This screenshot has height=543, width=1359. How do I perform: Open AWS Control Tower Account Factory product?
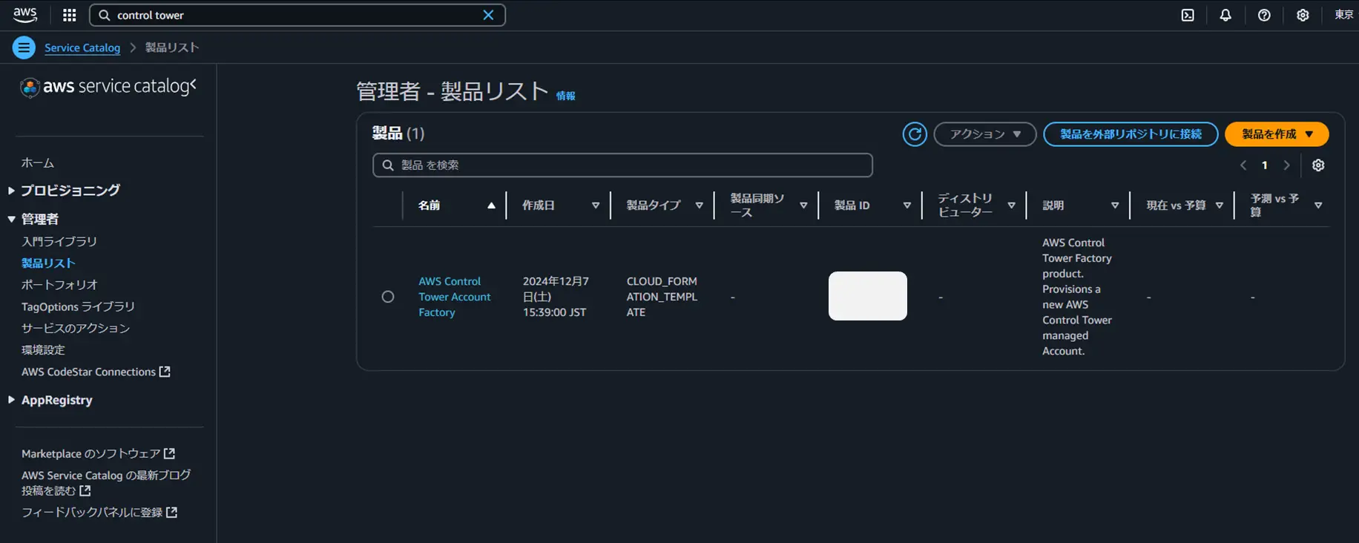click(x=454, y=297)
